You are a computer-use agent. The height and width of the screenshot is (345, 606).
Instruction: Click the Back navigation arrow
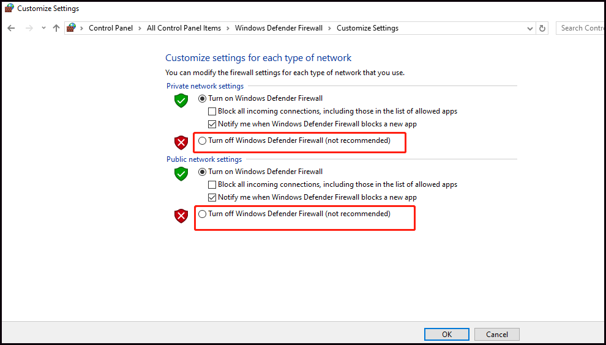(11, 28)
